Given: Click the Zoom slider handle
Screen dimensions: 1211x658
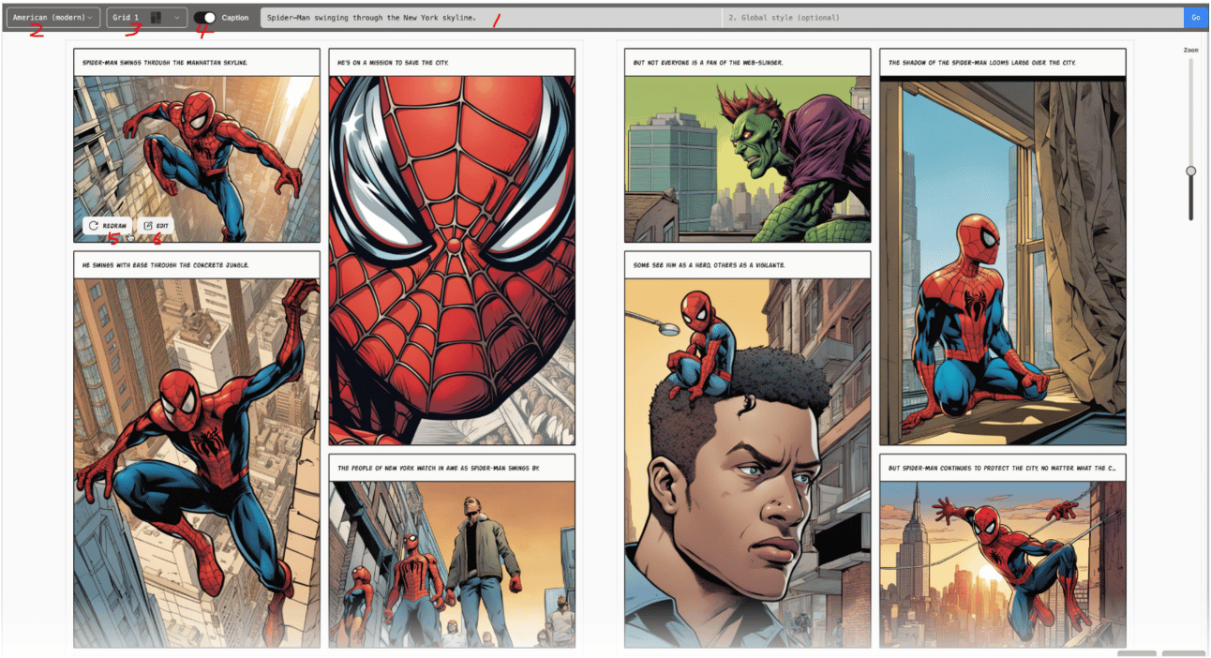Looking at the screenshot, I should (1190, 171).
